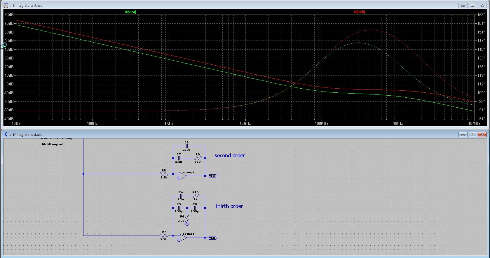This screenshot has width=490, height=258.
Task: Click the 680 value of R9
Action: click(x=198, y=162)
